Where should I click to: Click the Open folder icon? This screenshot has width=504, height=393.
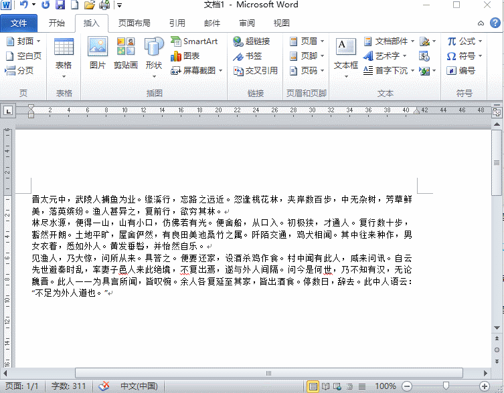pos(90,5)
